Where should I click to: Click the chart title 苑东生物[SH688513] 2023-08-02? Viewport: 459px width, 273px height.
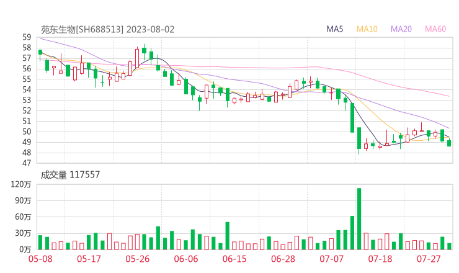point(107,30)
